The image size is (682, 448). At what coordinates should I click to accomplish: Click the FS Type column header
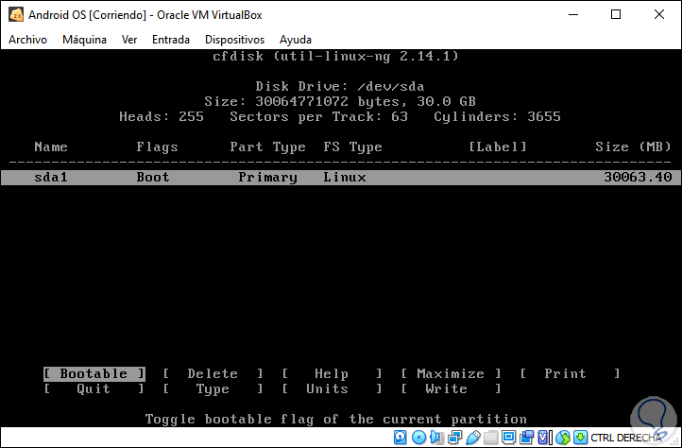(352, 147)
